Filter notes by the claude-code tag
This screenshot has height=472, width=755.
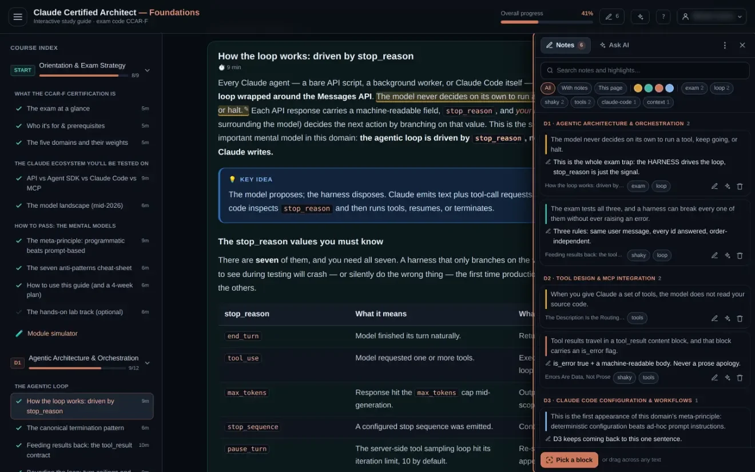tap(618, 102)
